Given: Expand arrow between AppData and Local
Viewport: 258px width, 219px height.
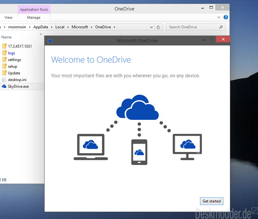Looking at the screenshot, I should (x=52, y=27).
